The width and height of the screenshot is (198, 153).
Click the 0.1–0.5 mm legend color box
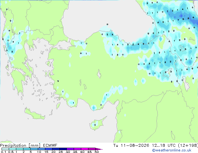point(5,149)
